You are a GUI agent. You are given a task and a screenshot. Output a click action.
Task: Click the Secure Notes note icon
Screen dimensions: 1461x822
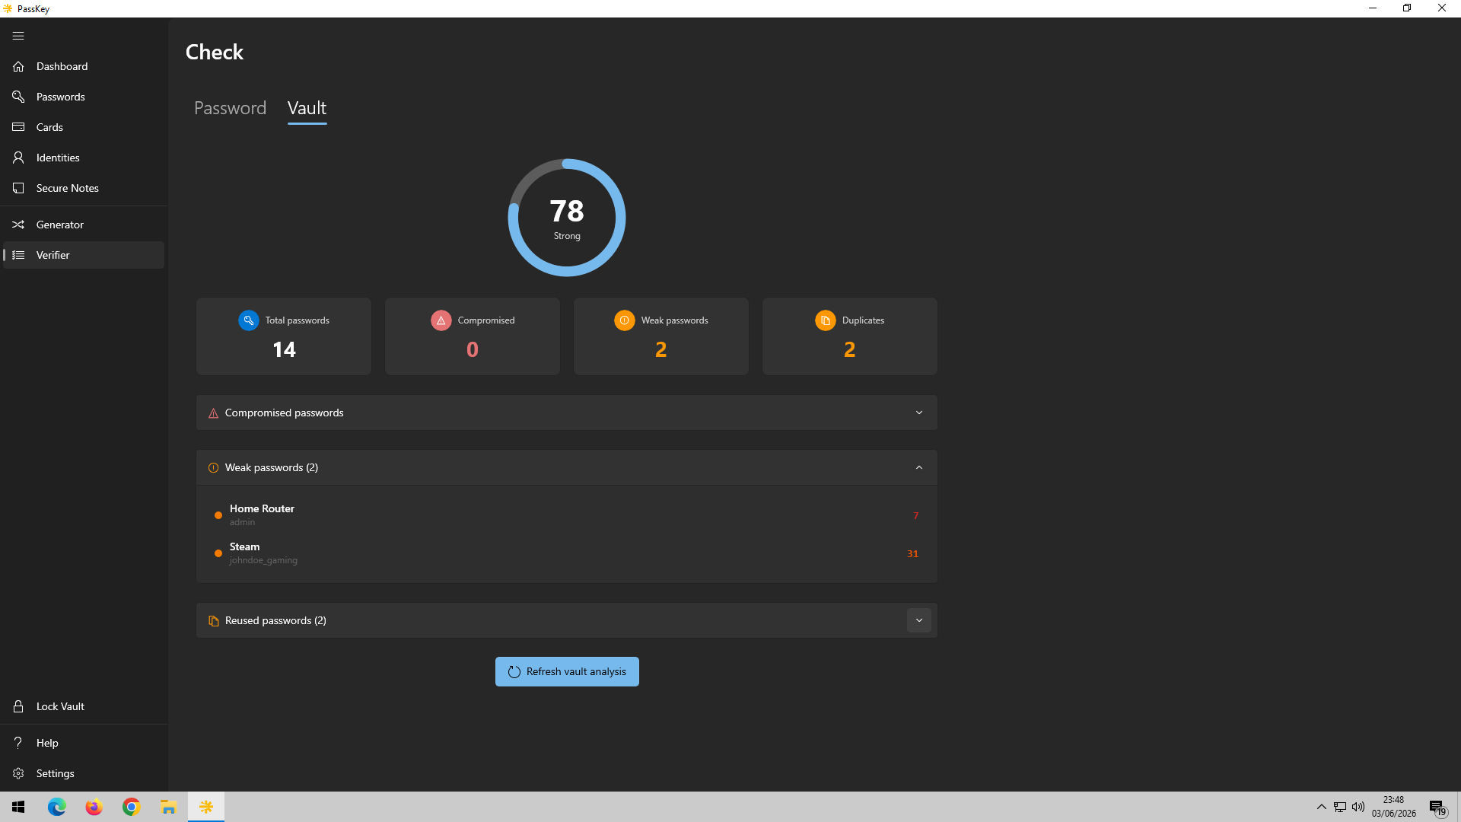(x=18, y=188)
